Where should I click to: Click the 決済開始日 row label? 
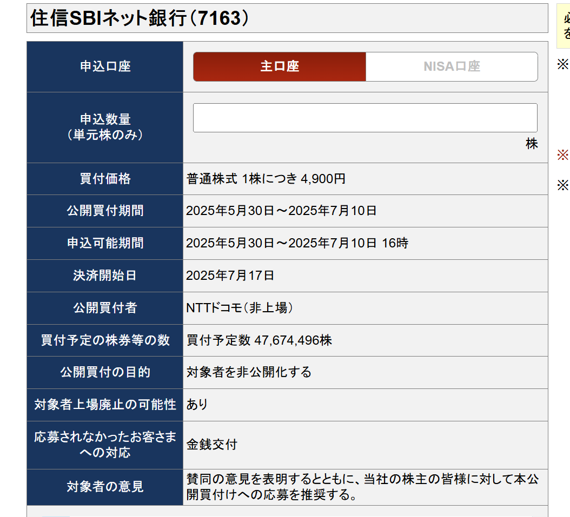pos(105,275)
